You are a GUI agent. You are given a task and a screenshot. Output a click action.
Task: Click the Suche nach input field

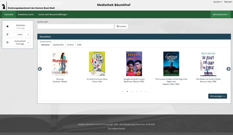click(75, 26)
